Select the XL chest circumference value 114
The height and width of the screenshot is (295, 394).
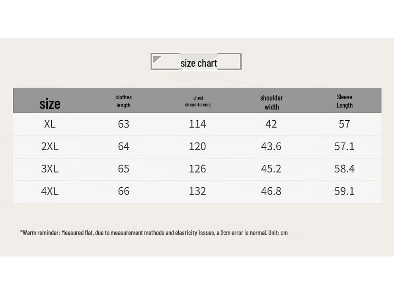pos(197,124)
